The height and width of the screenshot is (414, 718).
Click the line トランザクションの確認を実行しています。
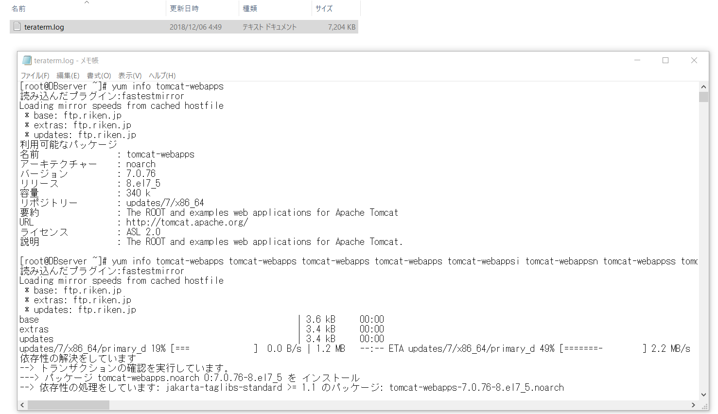click(134, 368)
